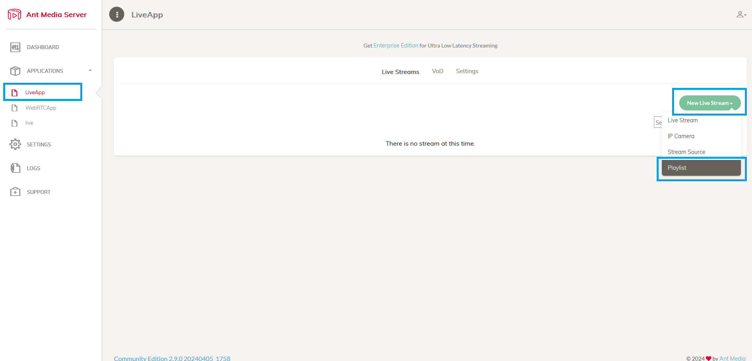Follow the Enterprise Edition link
Image resolution: width=752 pixels, height=361 pixels.
(x=396, y=46)
